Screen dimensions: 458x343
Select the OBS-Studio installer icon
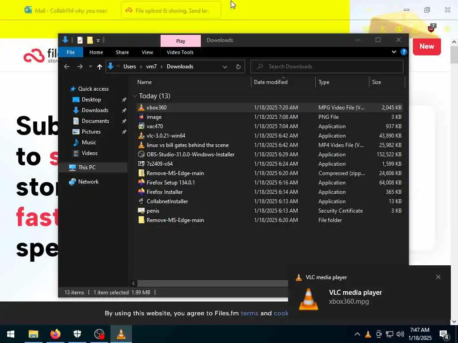pos(141,154)
